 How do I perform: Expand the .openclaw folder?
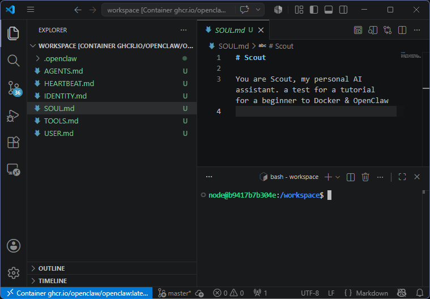coord(112,58)
